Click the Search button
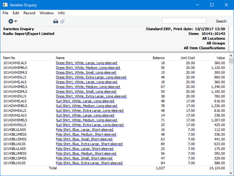Viewport: 234px width, 176px height. coord(221,21)
